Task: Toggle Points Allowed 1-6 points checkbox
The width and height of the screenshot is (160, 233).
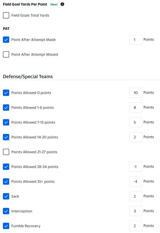Action: coord(6,108)
